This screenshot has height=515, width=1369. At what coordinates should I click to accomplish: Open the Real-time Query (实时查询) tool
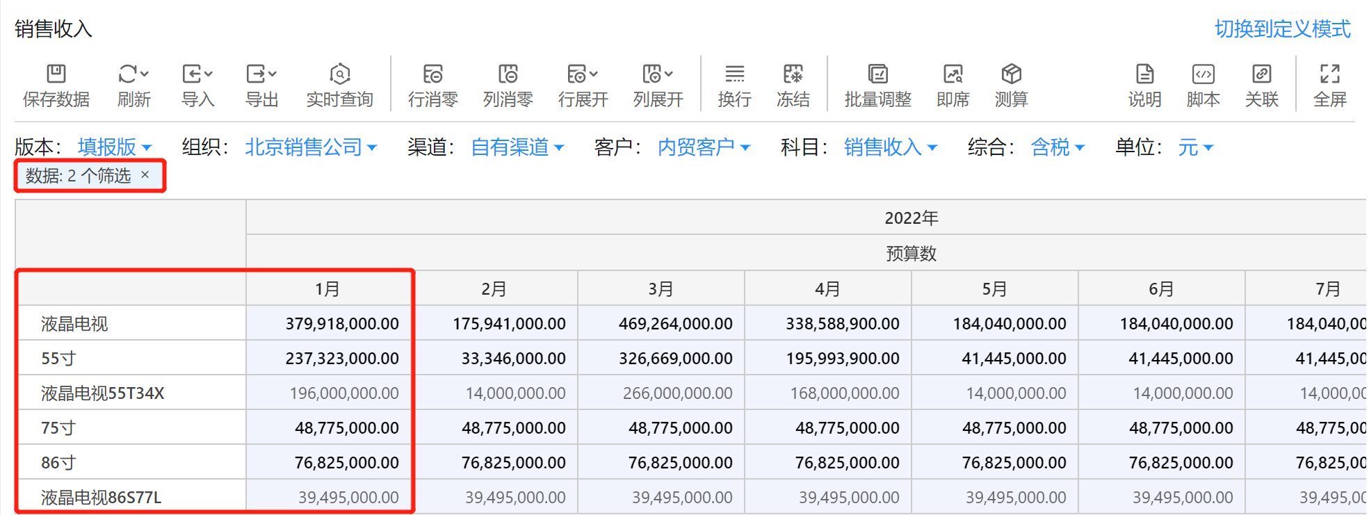coord(339,74)
